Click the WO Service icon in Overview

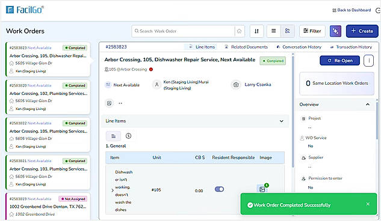(302, 138)
